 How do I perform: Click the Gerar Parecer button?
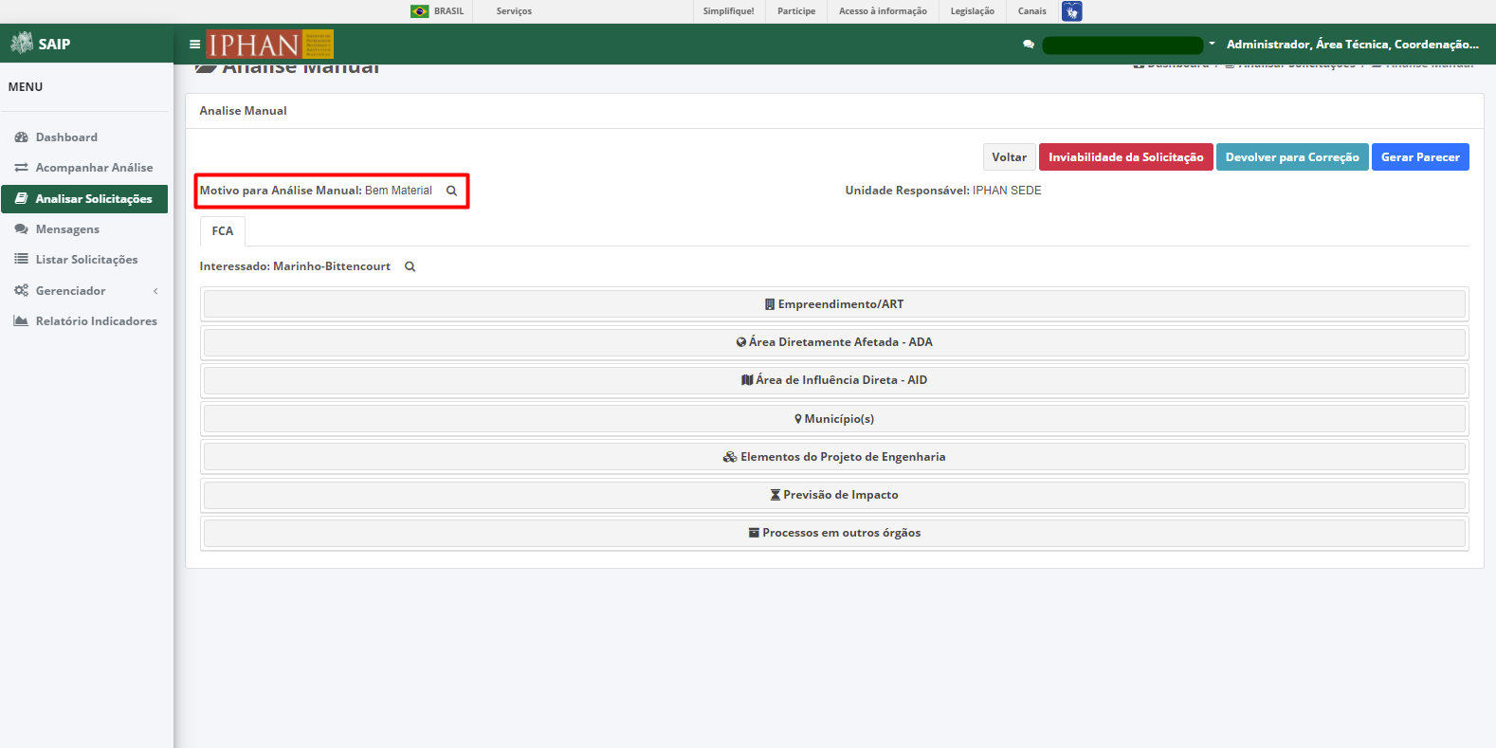(x=1420, y=157)
